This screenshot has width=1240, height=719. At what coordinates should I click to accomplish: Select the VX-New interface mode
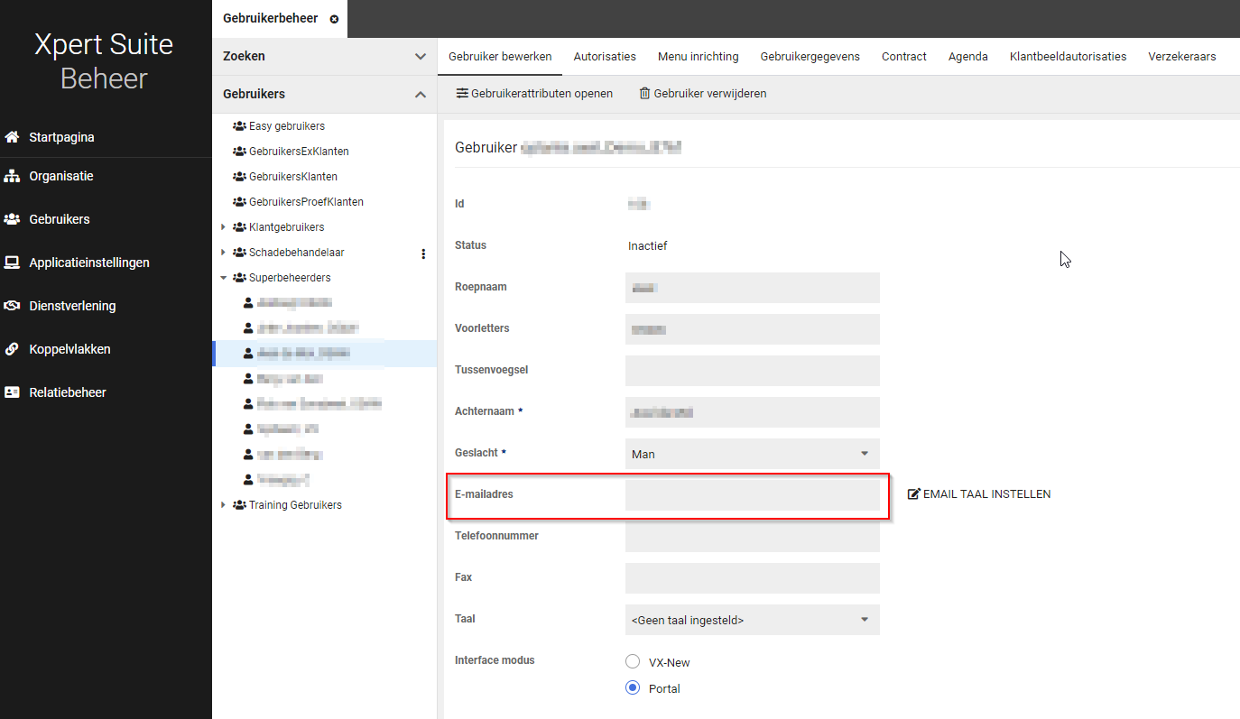pos(633,662)
